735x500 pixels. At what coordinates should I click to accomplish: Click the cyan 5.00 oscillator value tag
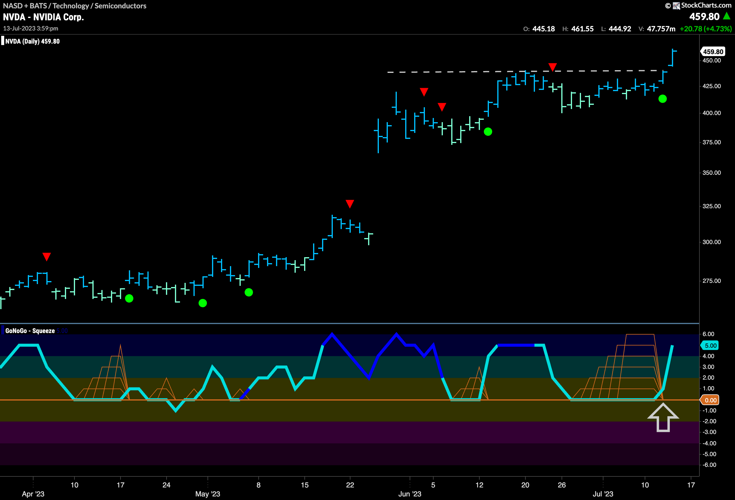710,346
